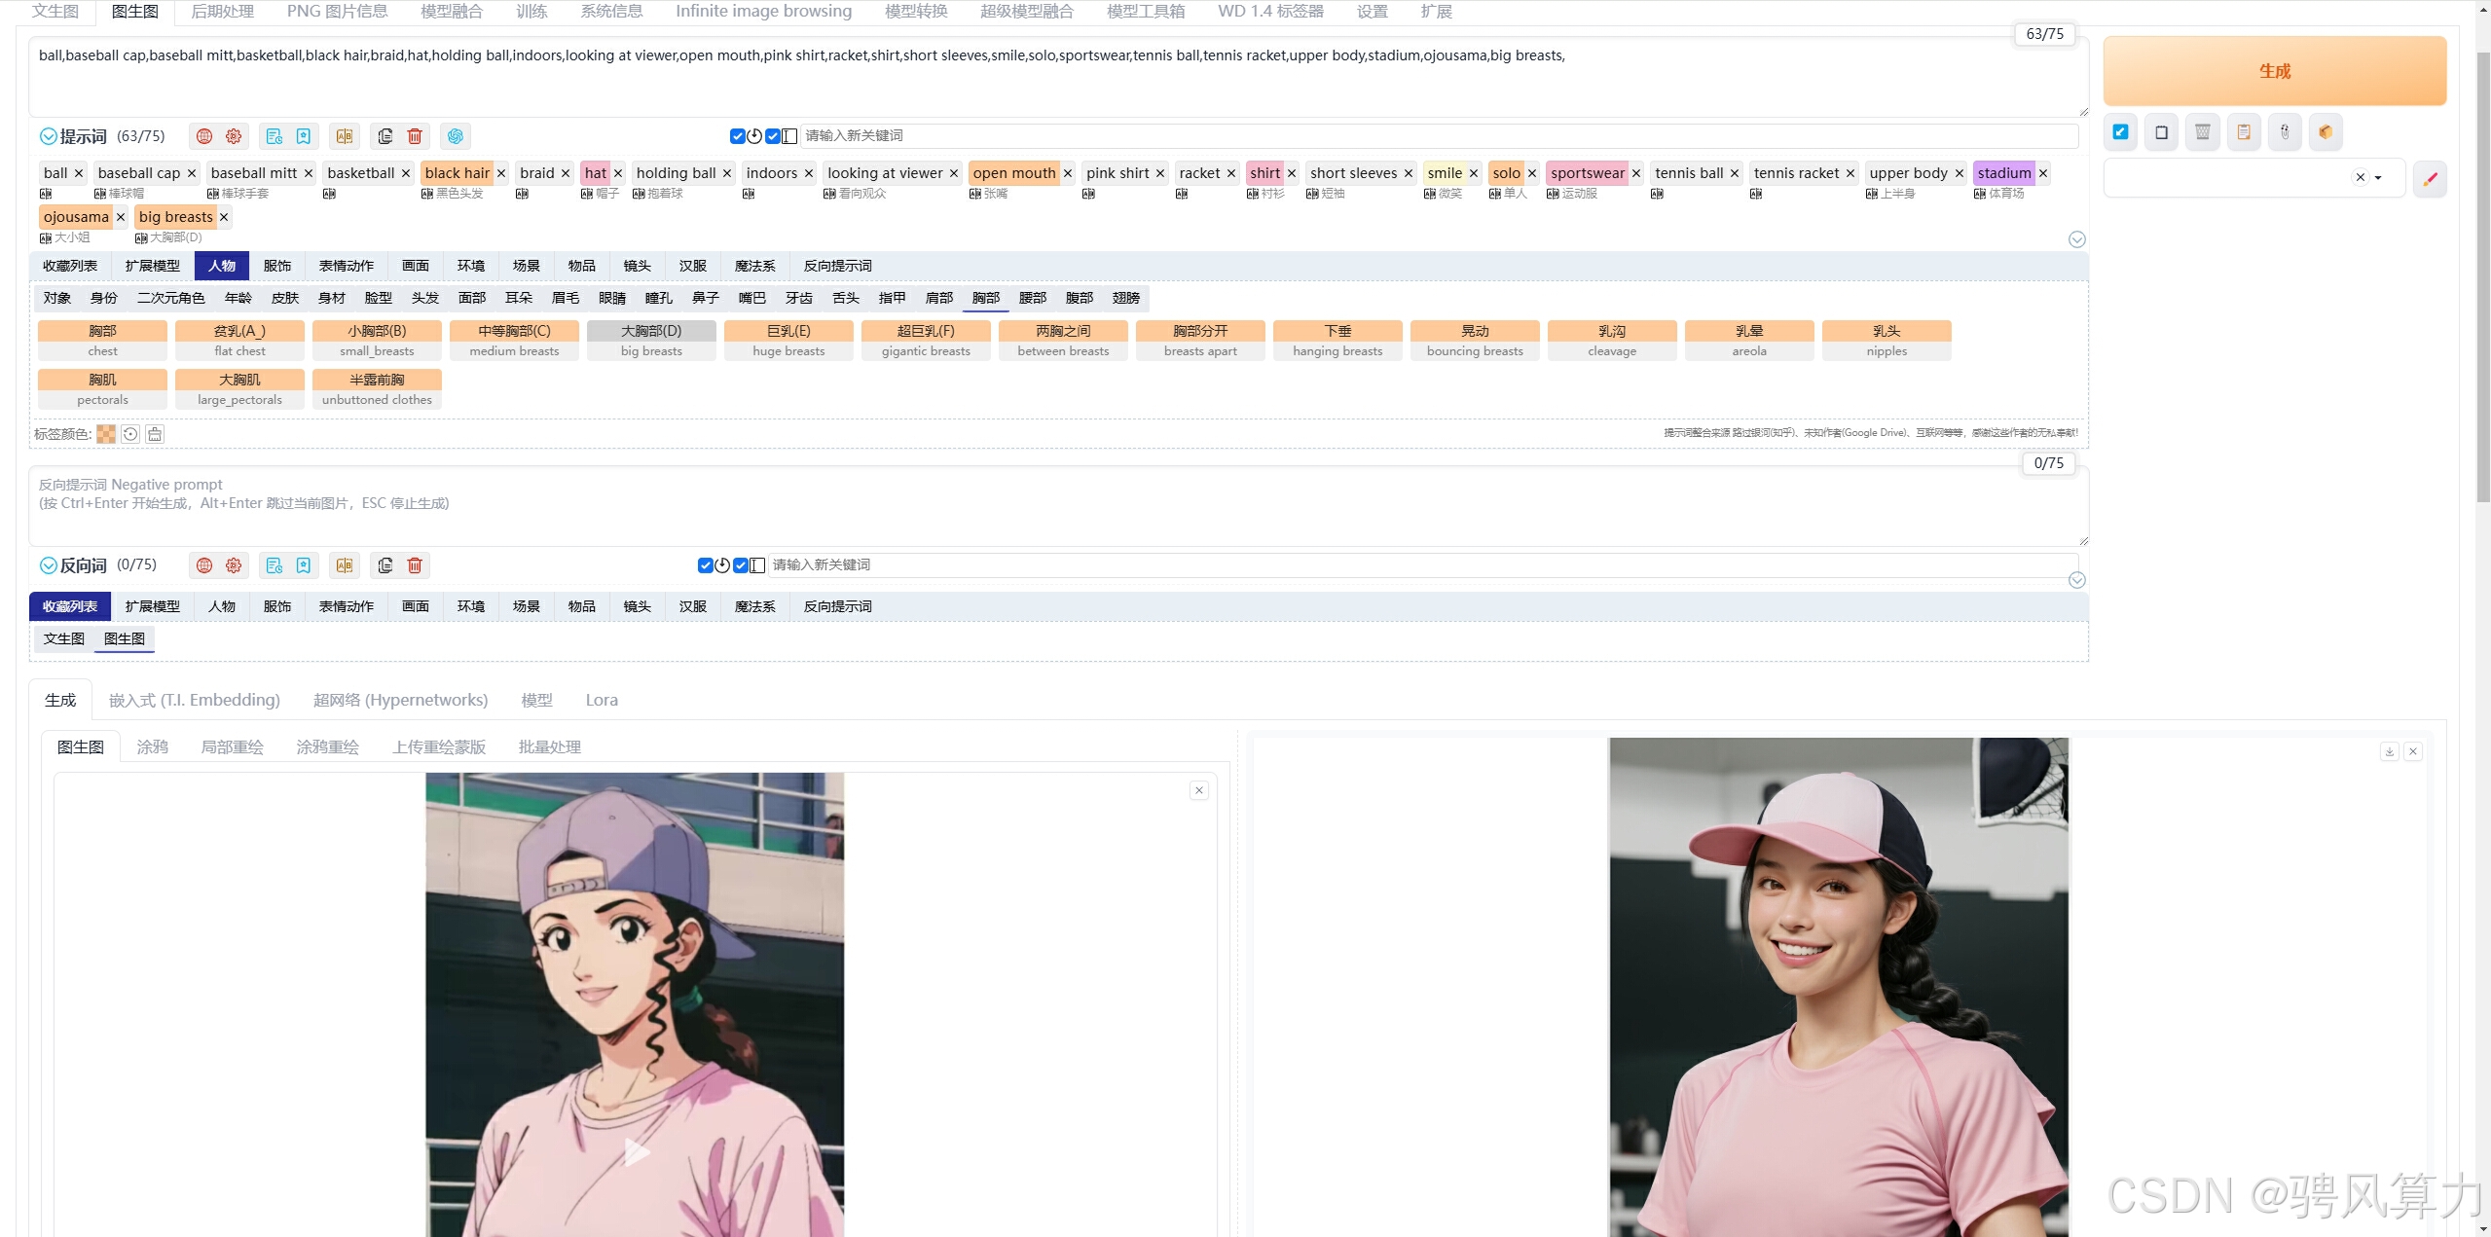The width and height of the screenshot is (2491, 1237).
Task: Click the tag color checkered swatch
Action: point(106,434)
